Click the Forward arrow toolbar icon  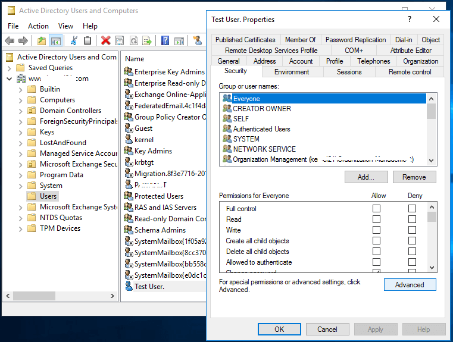coord(23,40)
